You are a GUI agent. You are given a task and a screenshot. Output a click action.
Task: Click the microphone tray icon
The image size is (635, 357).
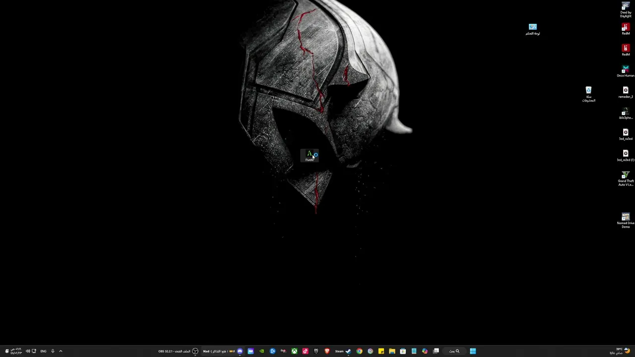coord(52,351)
